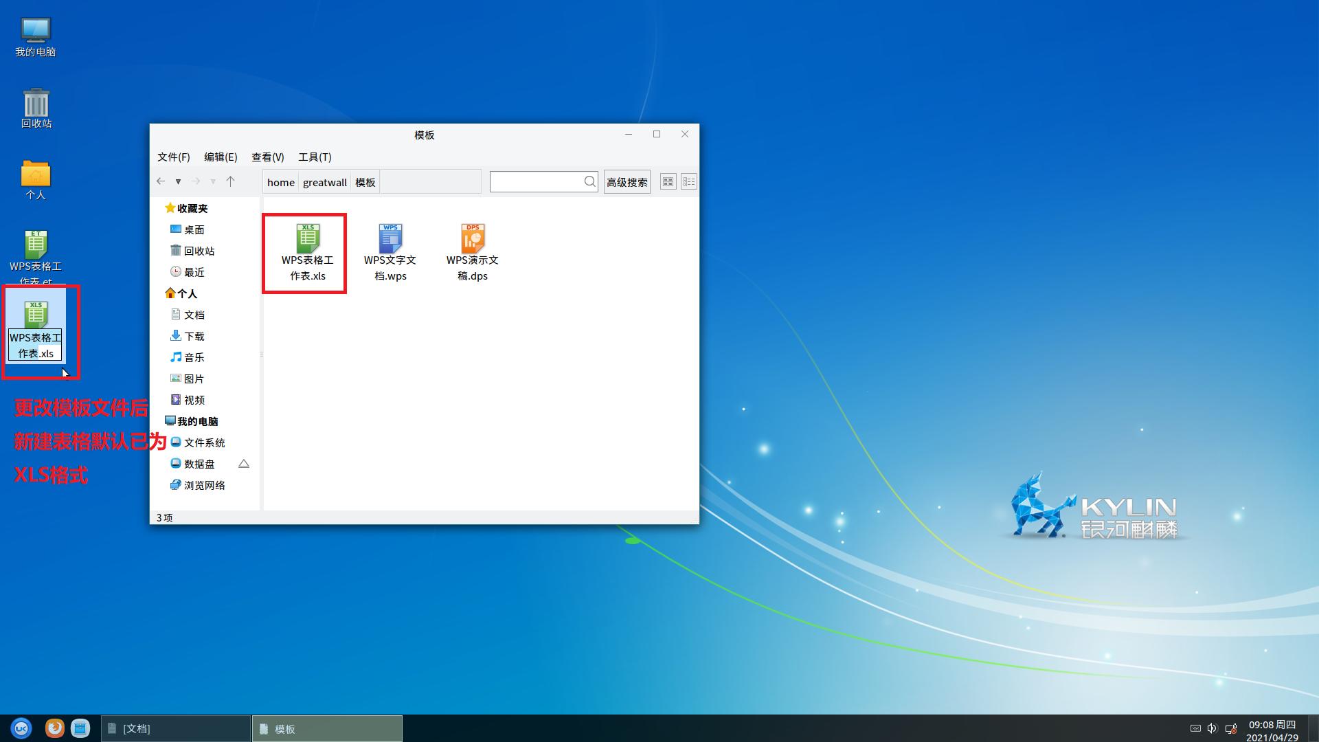Navigate back with the left arrow
1319x742 pixels.
pyautogui.click(x=161, y=181)
